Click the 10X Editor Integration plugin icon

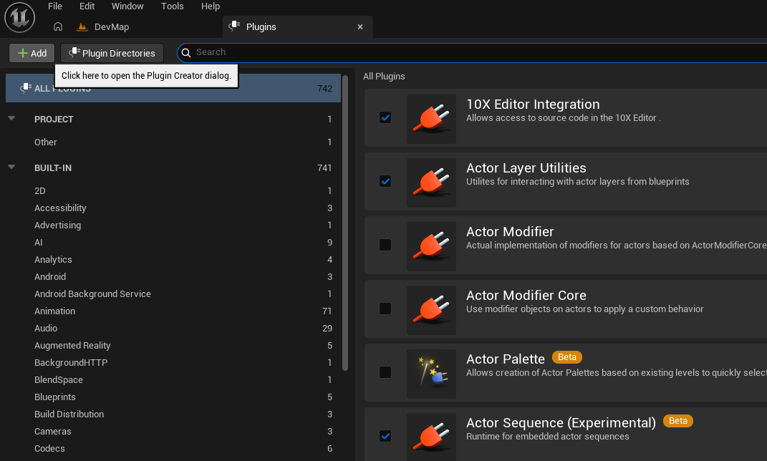click(431, 119)
